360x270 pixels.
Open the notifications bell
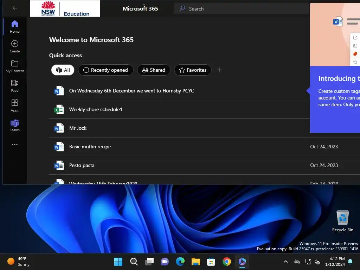(351, 262)
